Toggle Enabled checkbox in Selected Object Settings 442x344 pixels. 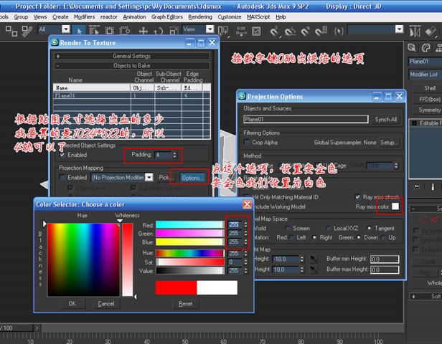coord(62,155)
